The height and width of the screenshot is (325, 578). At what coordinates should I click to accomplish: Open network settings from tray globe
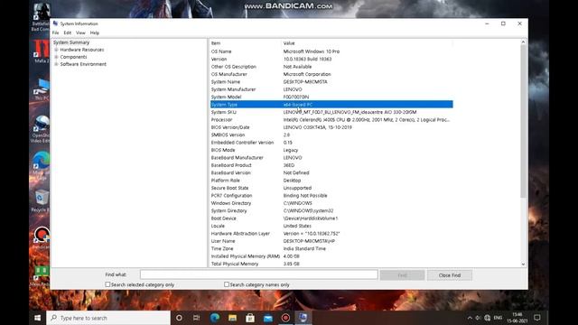488,318
